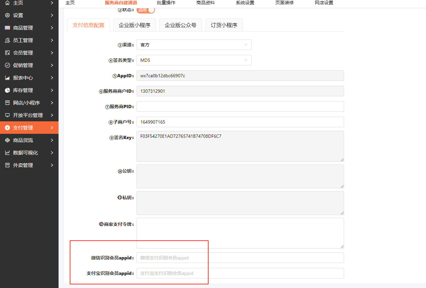The width and height of the screenshot is (426, 288).
Task: Expand the 商品货流 sidebar chevron
Action: 52,140
